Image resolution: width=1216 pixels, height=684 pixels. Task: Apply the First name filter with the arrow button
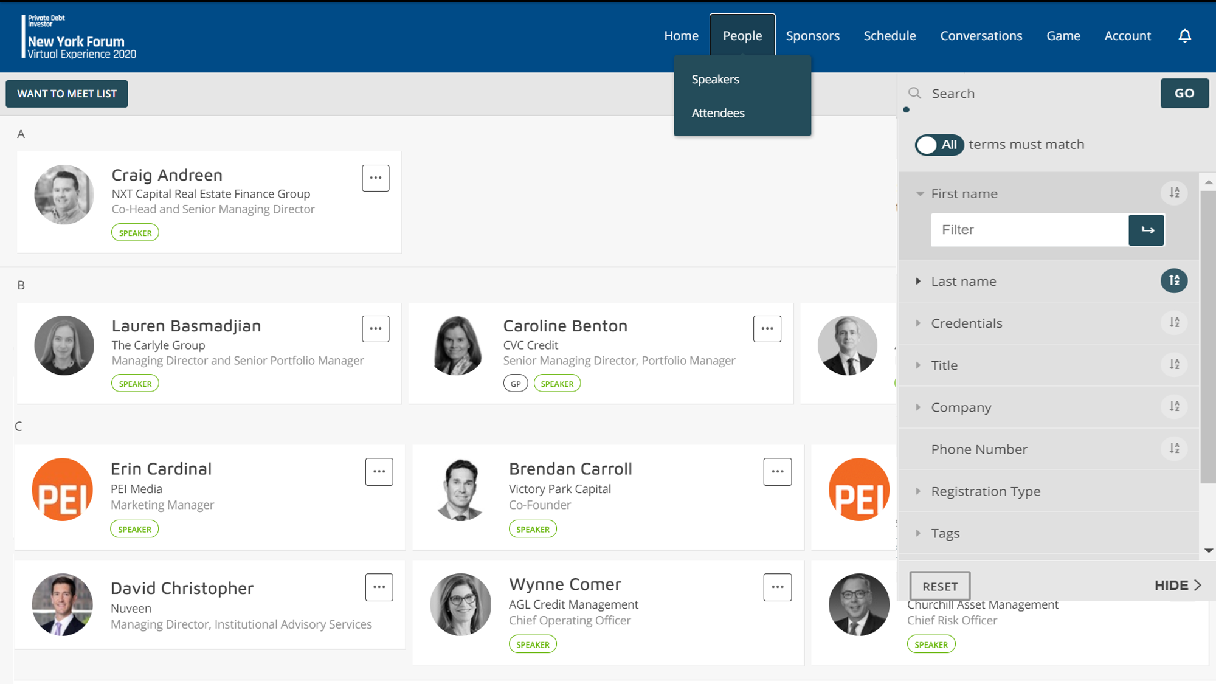(x=1146, y=230)
